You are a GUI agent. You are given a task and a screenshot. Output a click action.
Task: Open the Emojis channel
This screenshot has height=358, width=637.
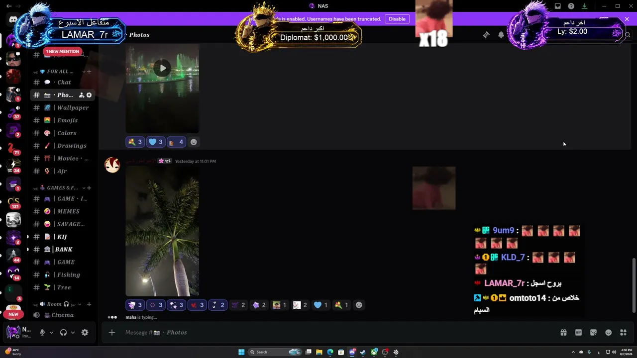[x=63, y=120]
